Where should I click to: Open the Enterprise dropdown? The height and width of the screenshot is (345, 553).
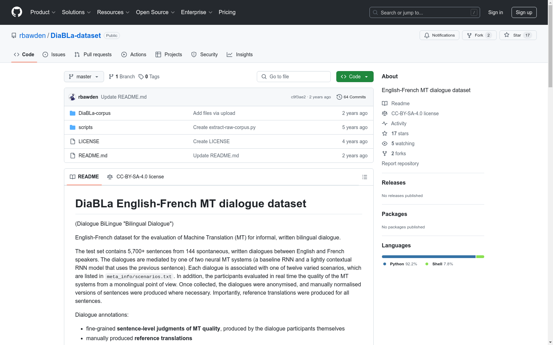click(197, 12)
